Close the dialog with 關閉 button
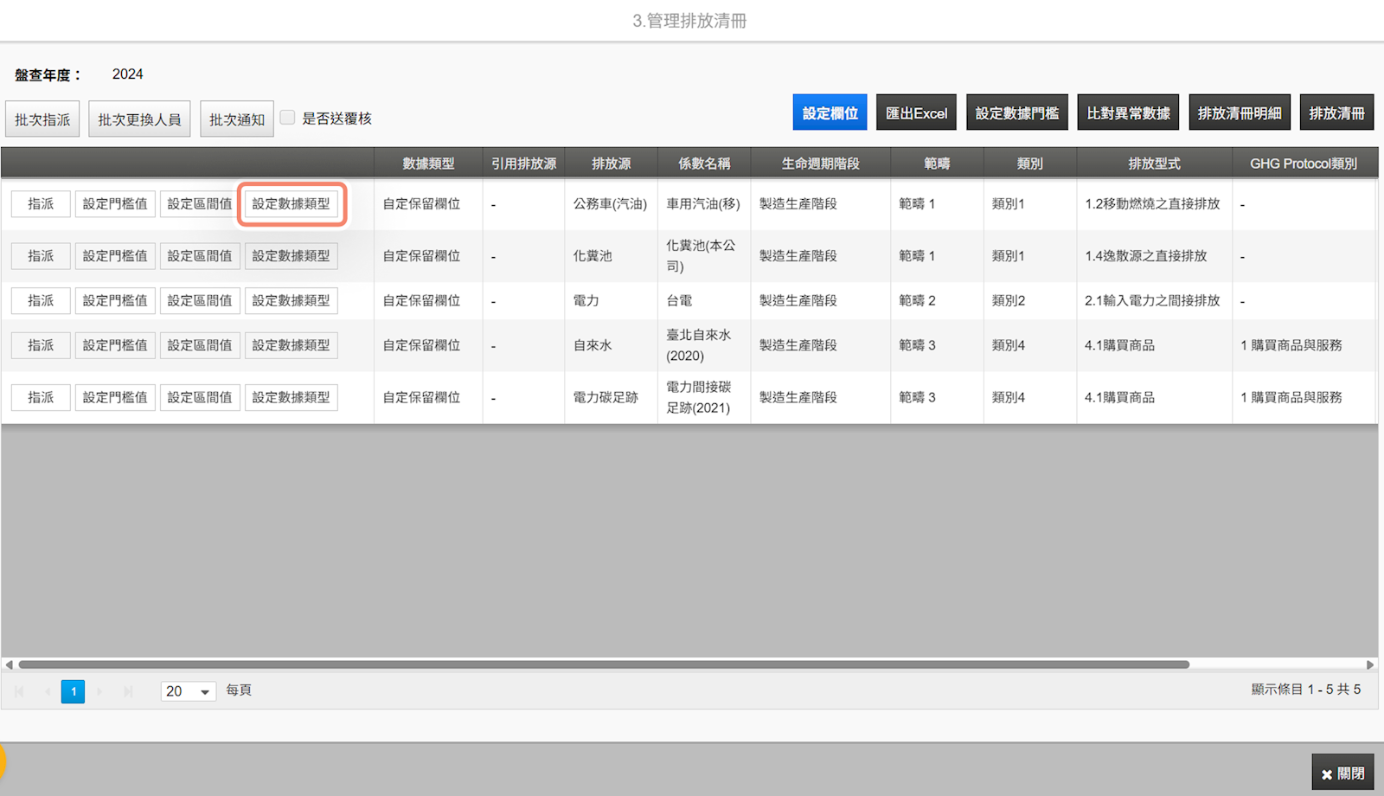 (x=1342, y=774)
